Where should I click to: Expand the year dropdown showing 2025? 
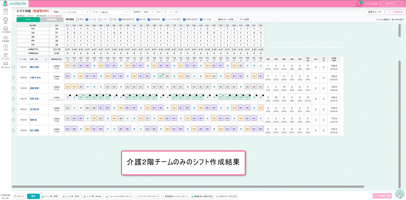pyautogui.click(x=149, y=12)
